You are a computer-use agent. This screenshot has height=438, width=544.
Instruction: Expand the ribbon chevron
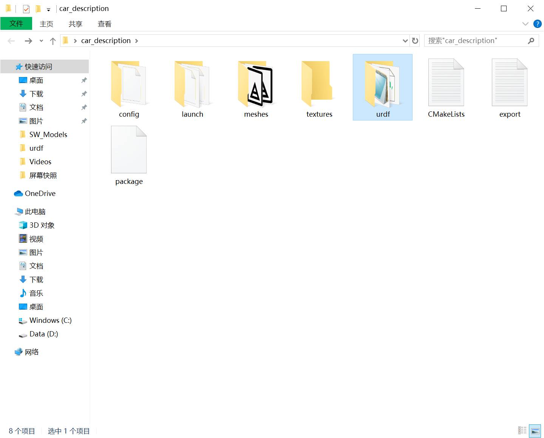(x=525, y=24)
